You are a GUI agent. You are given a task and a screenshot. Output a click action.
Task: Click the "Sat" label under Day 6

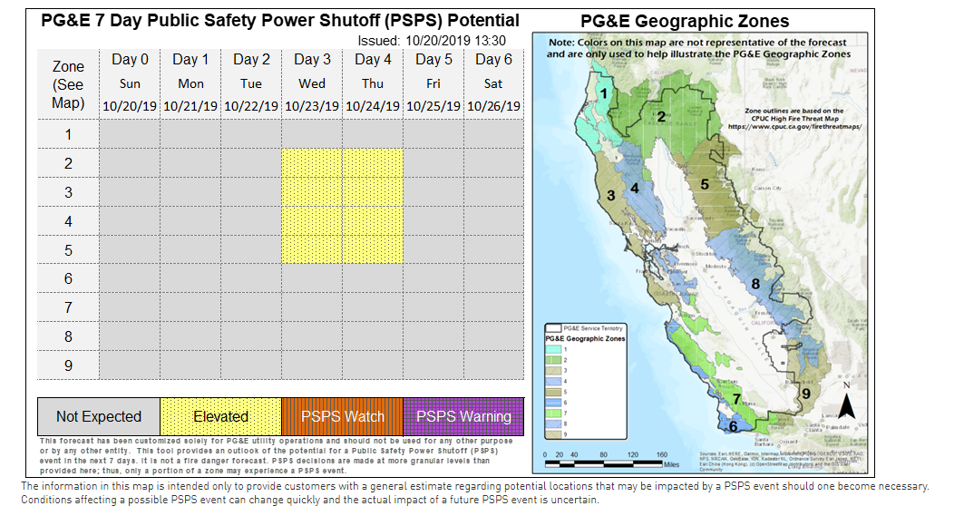point(493,83)
